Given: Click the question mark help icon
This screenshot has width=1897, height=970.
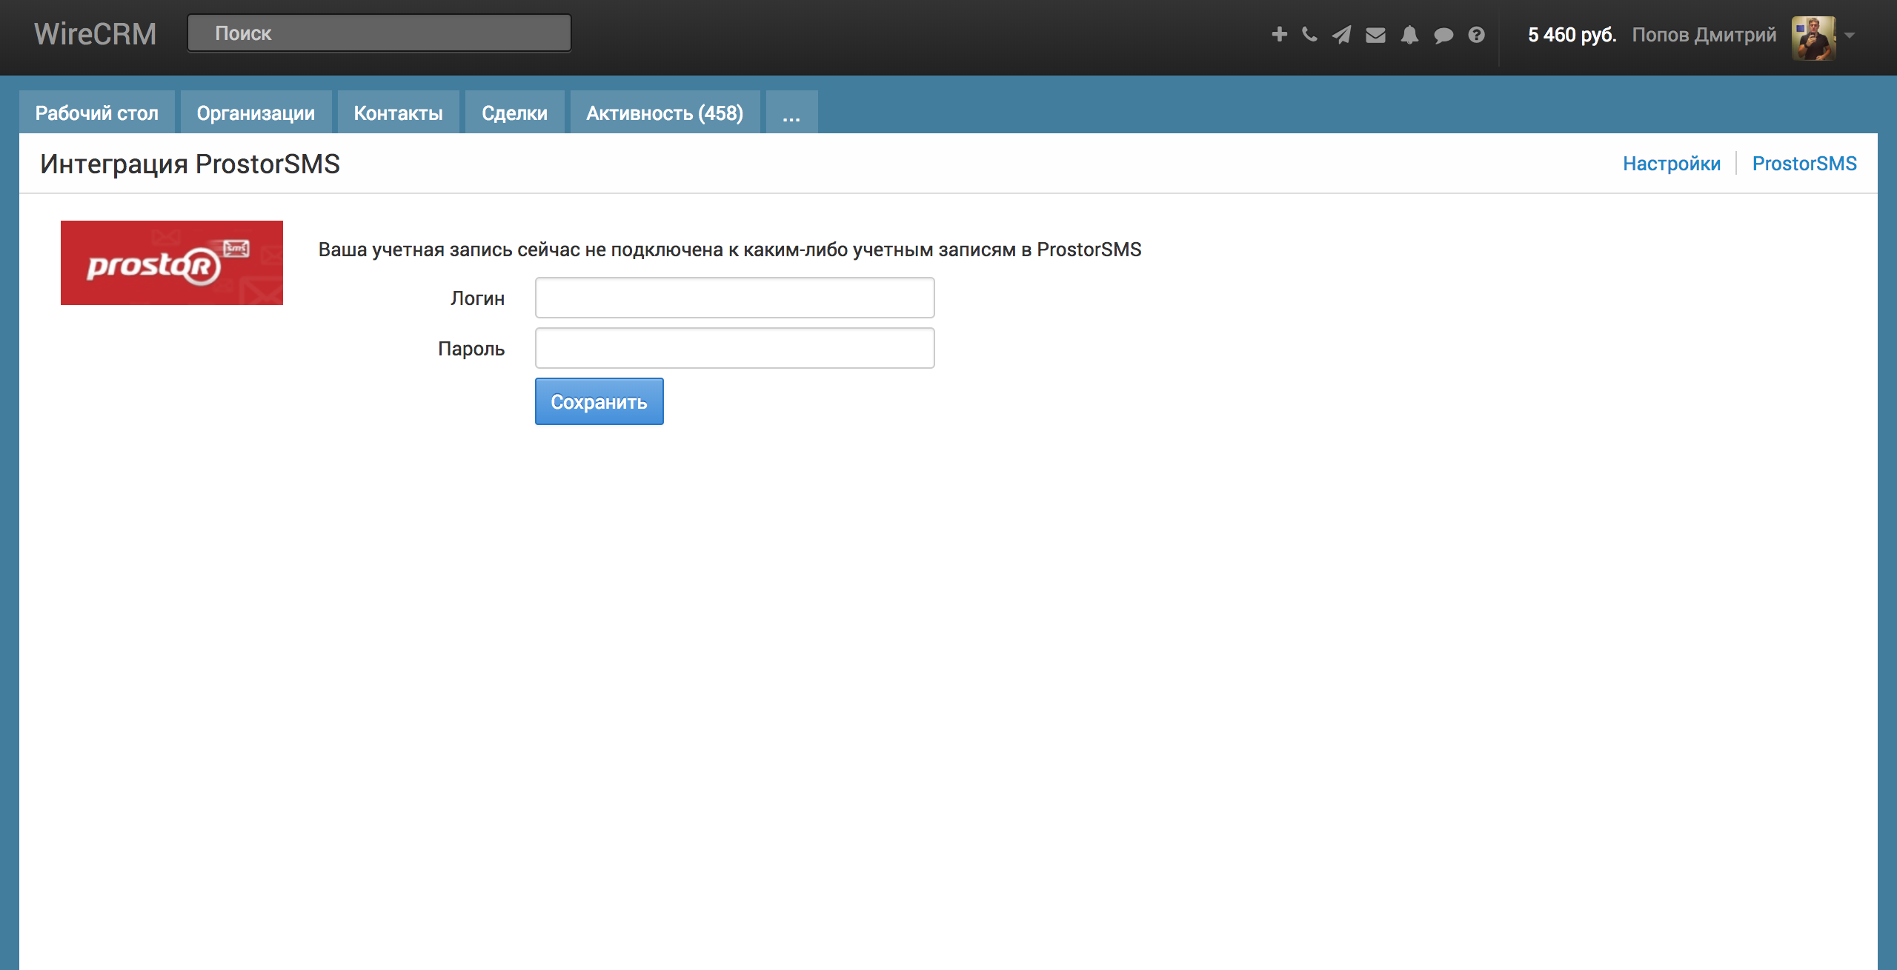Looking at the screenshot, I should 1476,35.
